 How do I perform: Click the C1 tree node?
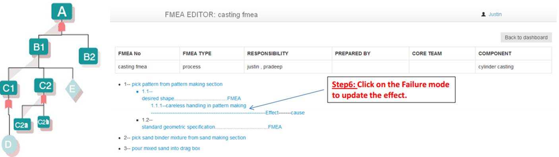[x=8, y=88]
